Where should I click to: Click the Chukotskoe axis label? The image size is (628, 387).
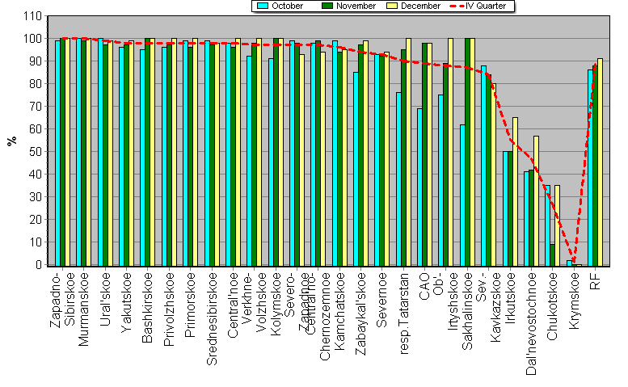(553, 305)
